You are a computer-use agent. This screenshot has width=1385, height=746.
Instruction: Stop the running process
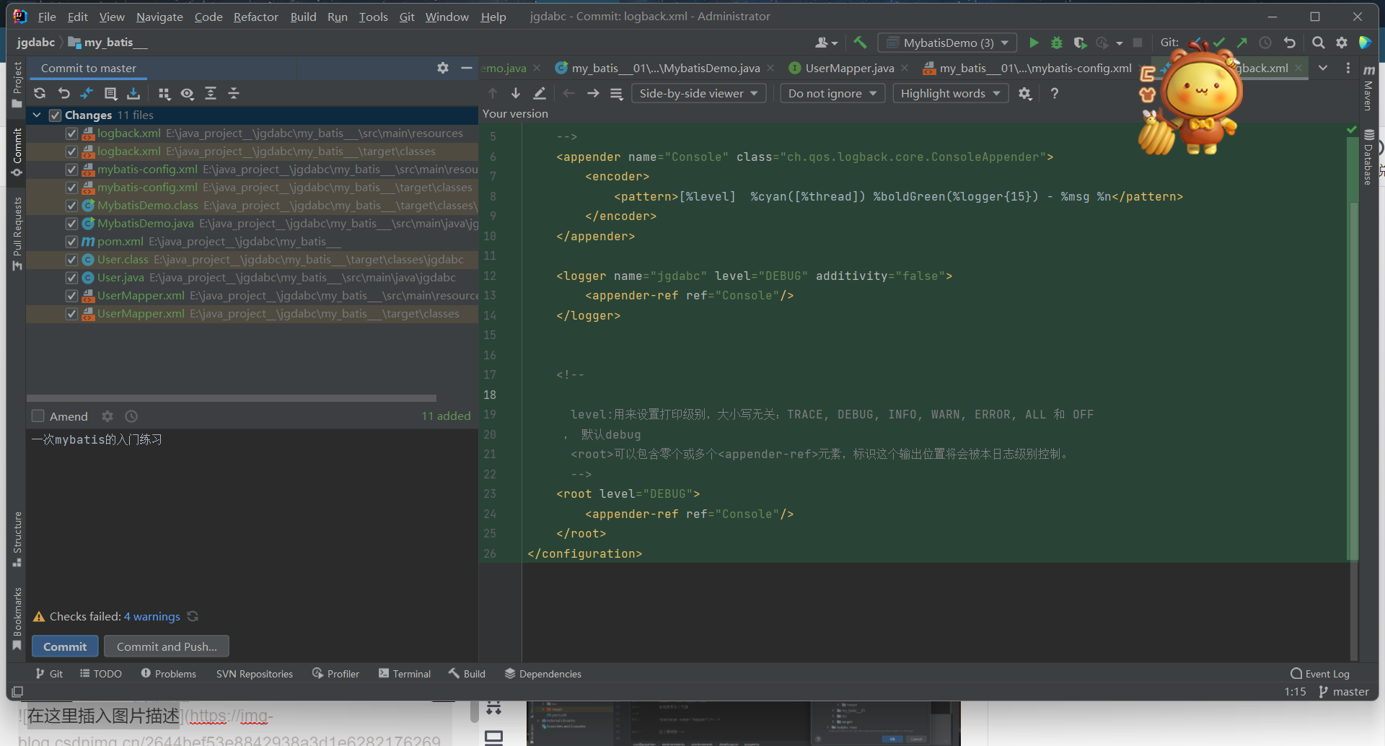pos(1138,43)
